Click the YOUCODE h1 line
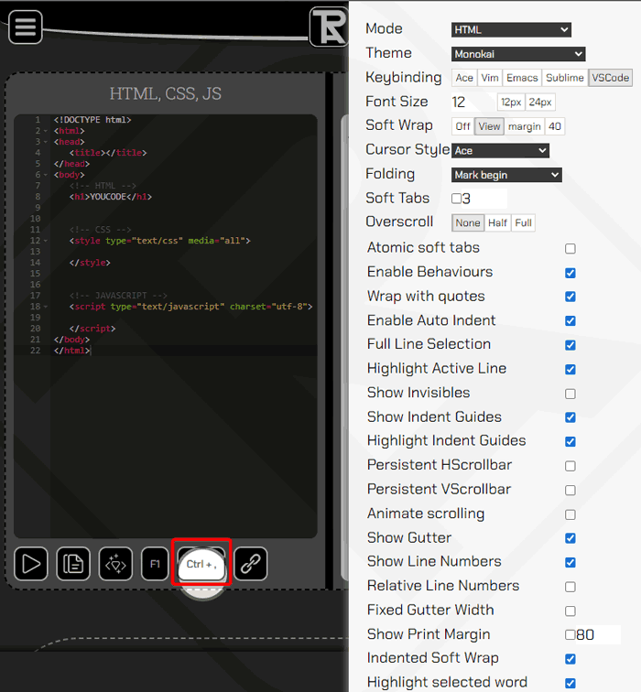 pos(111,197)
